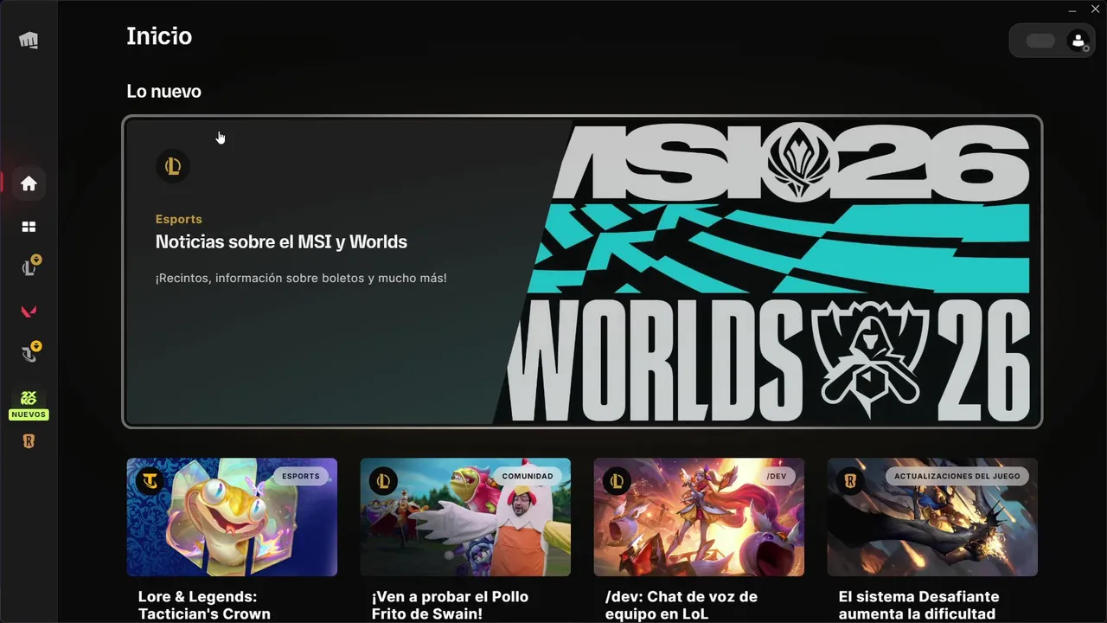Open the sistema Desafiante card thumbnail

pos(932,517)
